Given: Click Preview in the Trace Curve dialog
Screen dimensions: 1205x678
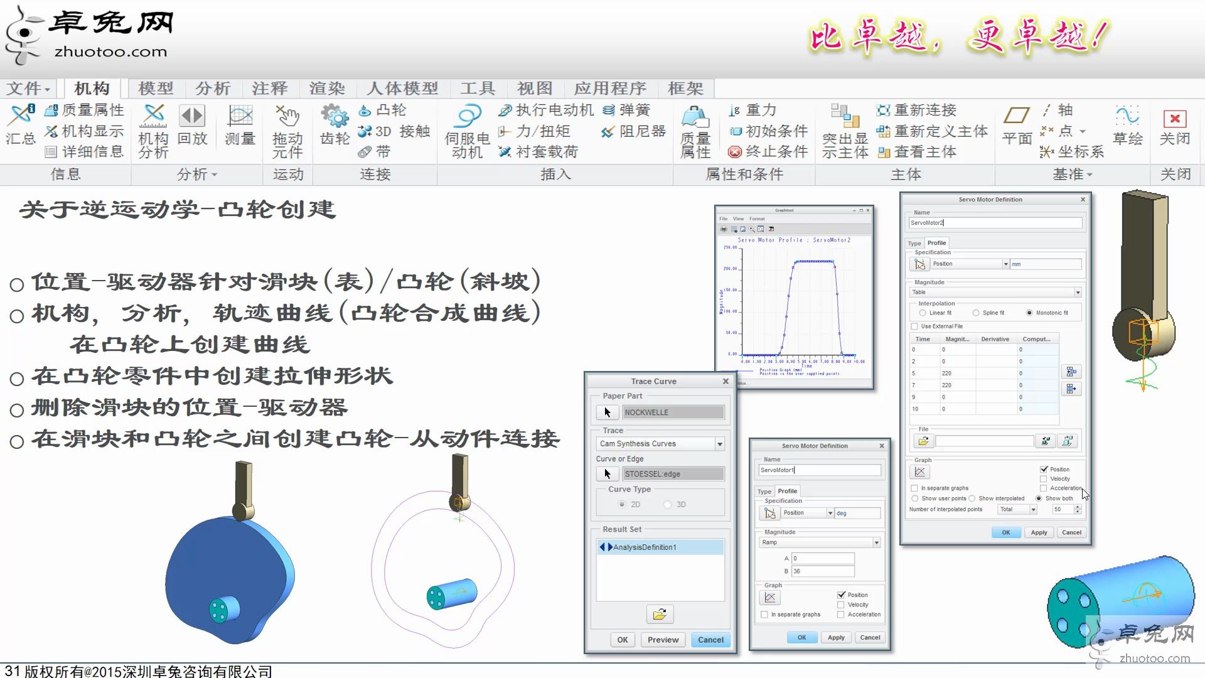Looking at the screenshot, I should point(663,639).
